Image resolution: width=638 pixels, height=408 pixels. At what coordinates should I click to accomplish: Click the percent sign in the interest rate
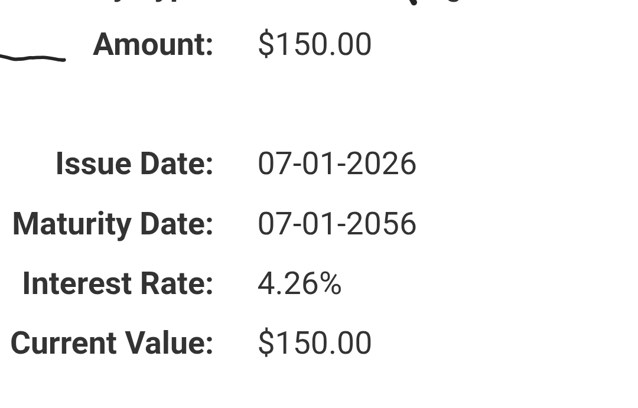330,283
